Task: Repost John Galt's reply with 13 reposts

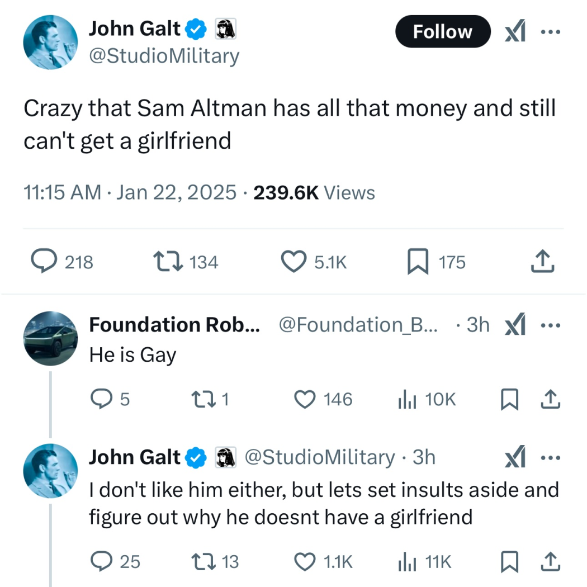Action: 199,561
